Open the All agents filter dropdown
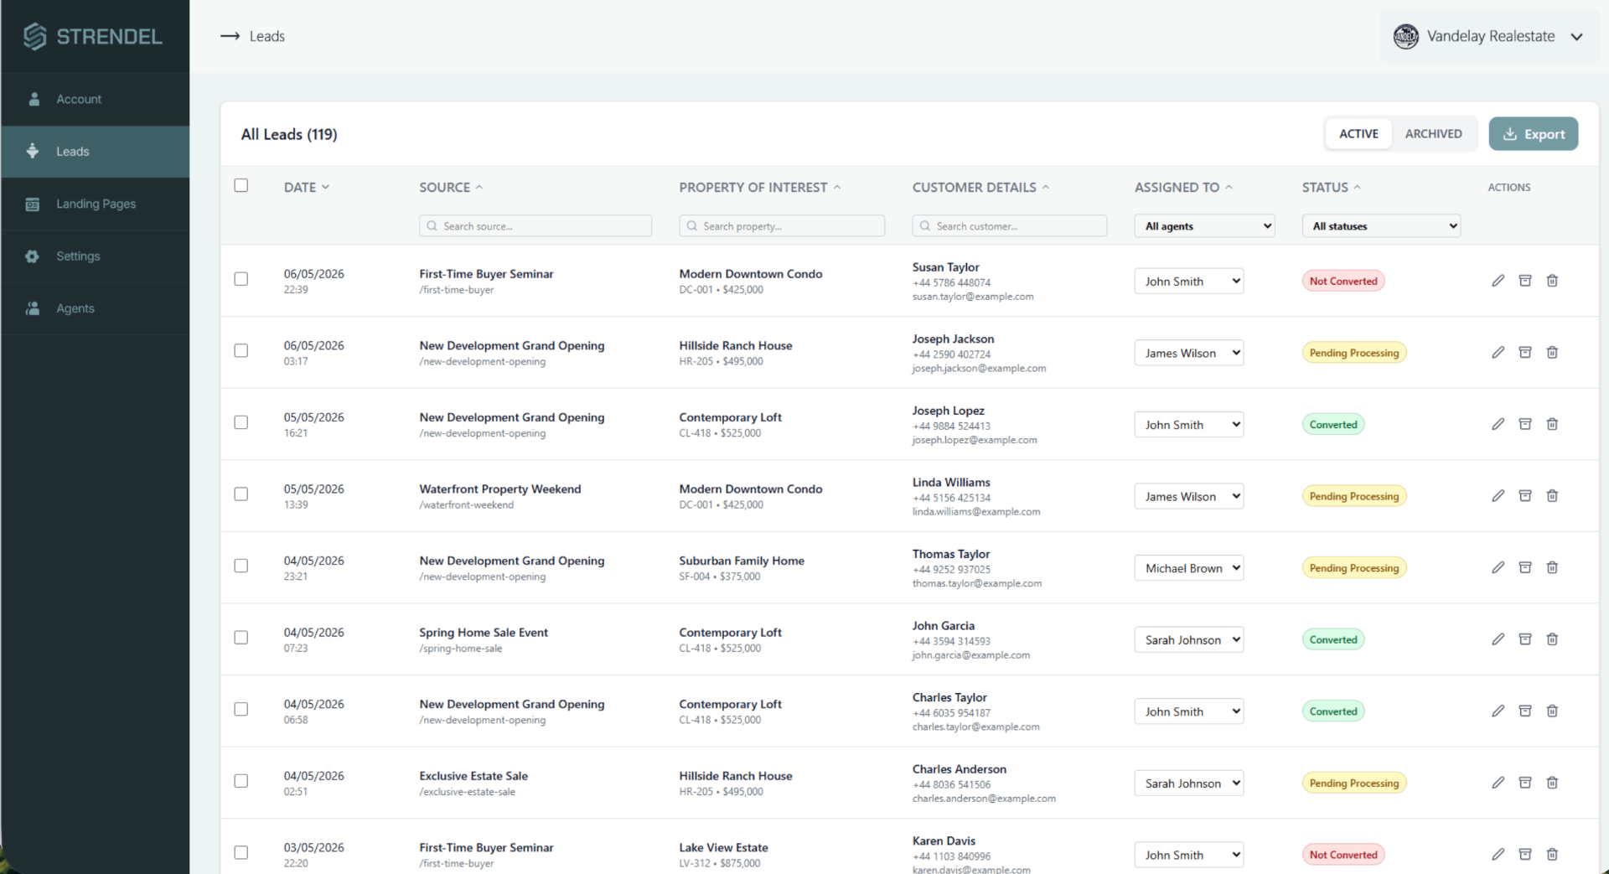 click(x=1204, y=225)
